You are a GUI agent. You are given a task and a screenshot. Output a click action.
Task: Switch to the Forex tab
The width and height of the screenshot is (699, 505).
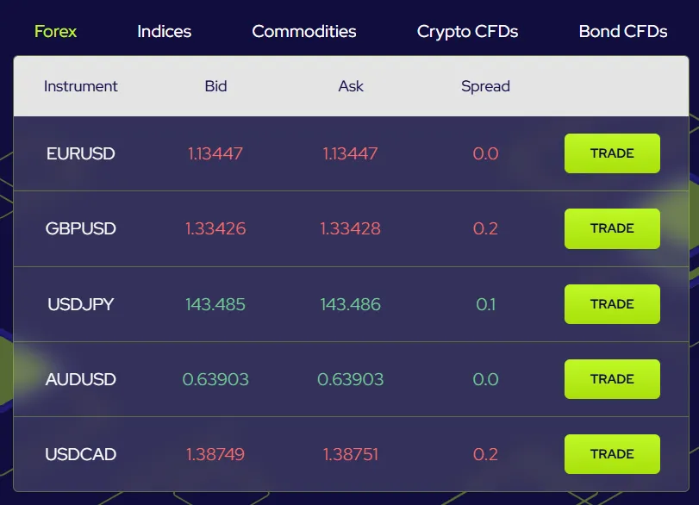tap(56, 32)
